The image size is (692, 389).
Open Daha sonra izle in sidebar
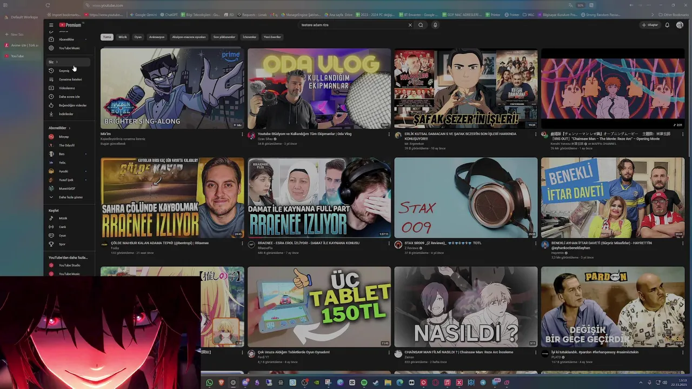pos(68,97)
